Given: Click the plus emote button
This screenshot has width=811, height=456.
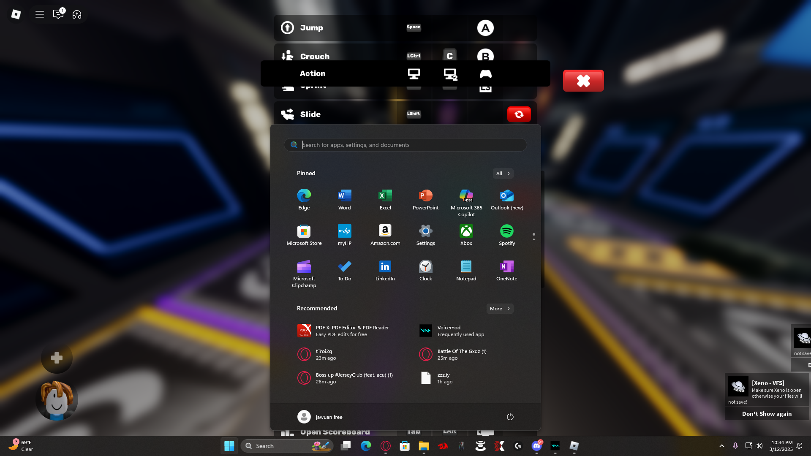Looking at the screenshot, I should [x=57, y=358].
